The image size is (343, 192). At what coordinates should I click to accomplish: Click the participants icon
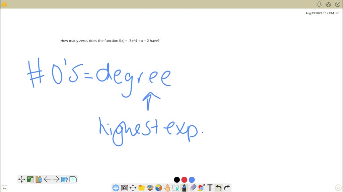(x=115, y=188)
